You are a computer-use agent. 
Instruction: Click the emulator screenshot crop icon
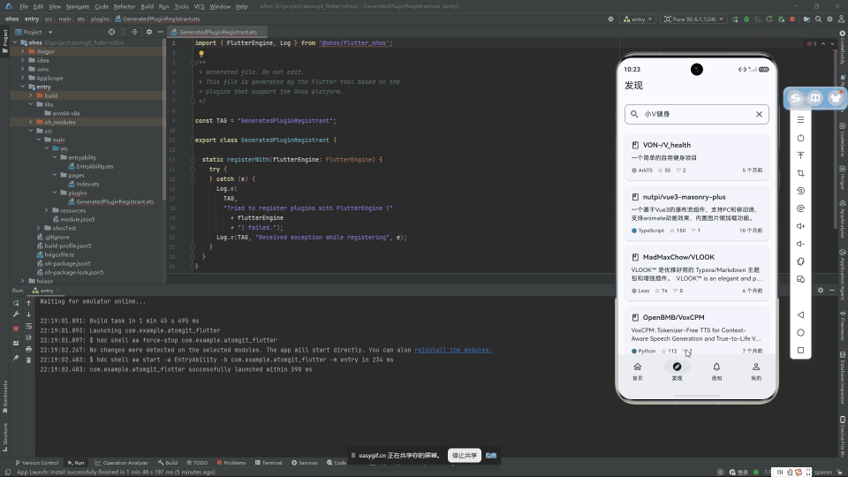(800, 173)
